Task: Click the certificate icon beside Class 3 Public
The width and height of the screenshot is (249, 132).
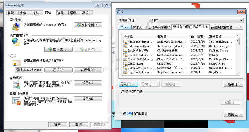Action: (x=125, y=59)
